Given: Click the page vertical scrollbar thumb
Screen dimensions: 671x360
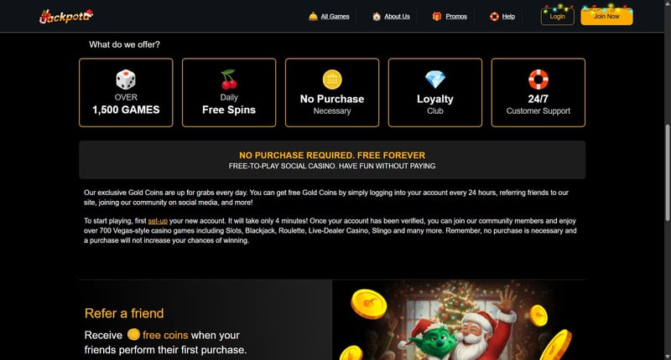Looking at the screenshot, I should click(x=667, y=172).
